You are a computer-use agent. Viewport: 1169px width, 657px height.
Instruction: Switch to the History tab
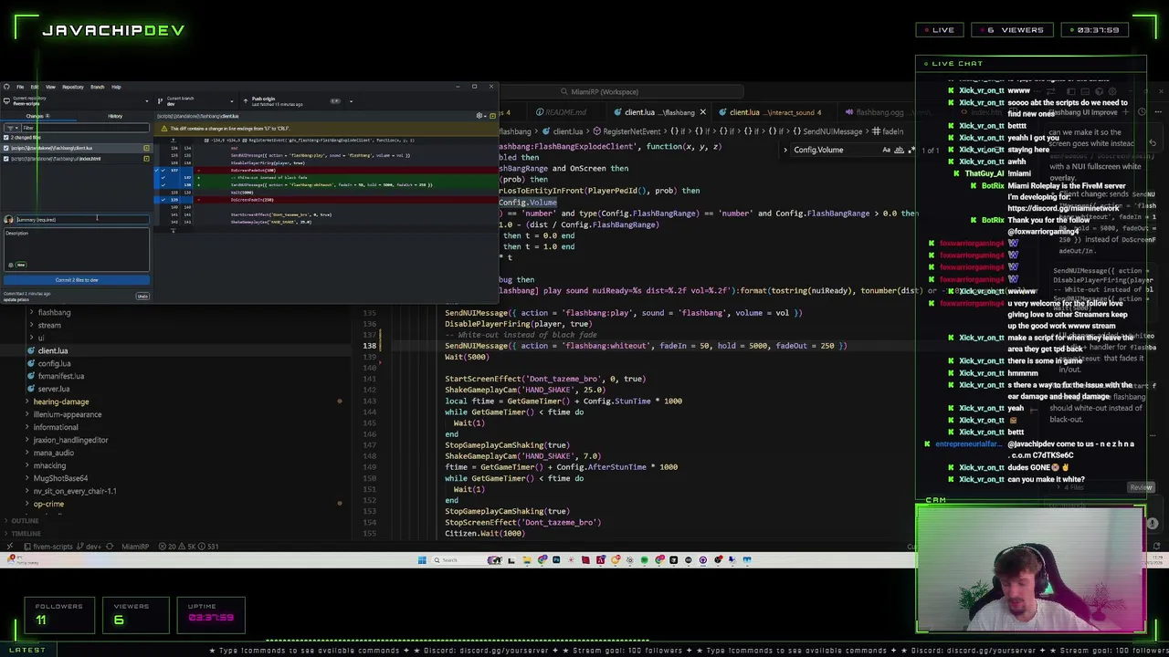115,116
